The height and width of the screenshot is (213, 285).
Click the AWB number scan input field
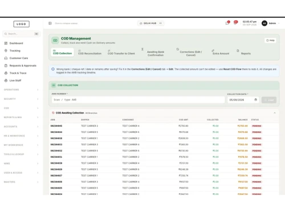pos(138,100)
